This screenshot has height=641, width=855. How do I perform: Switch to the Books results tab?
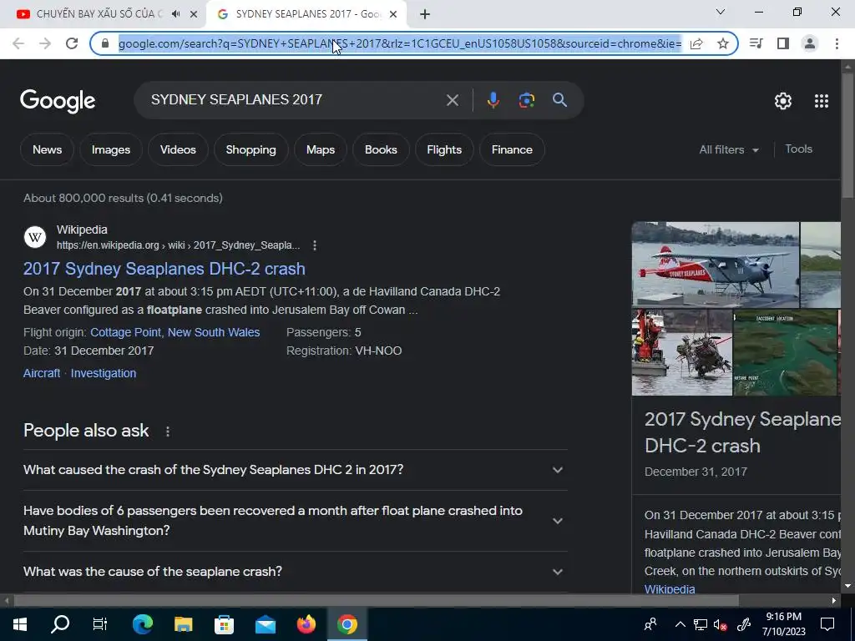[381, 149]
